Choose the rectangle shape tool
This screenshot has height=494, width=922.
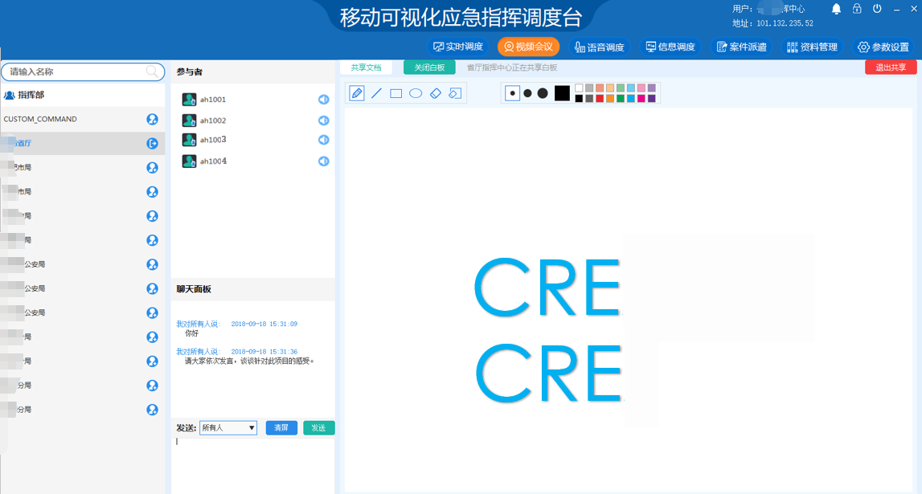(396, 93)
